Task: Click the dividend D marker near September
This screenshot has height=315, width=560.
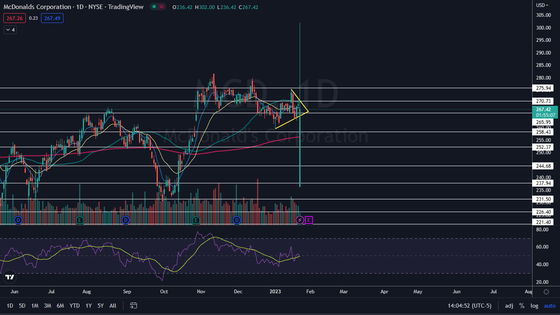Action: coord(125,220)
